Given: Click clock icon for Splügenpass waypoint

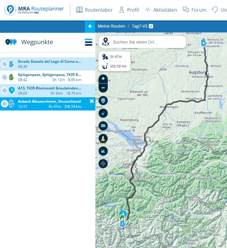Looking at the screenshot, I should (4, 77).
